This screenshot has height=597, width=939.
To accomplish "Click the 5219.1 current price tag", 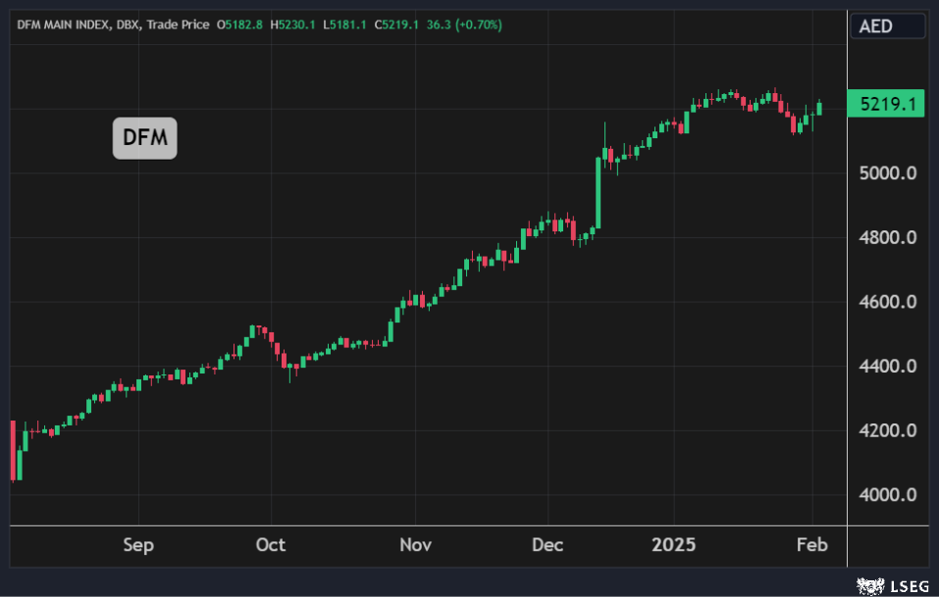I will click(886, 104).
